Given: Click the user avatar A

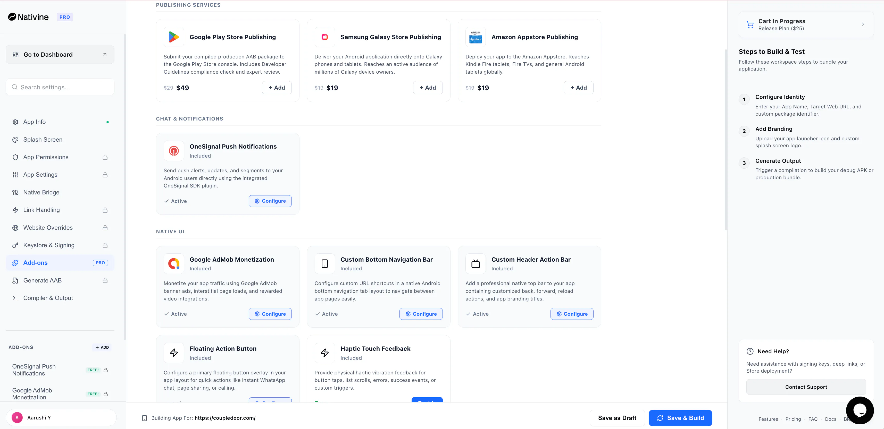Looking at the screenshot, I should 17,418.
